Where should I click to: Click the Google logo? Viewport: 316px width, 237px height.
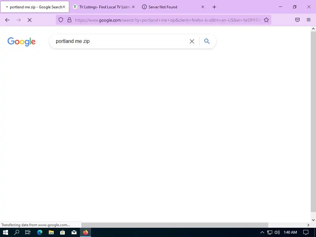[x=21, y=42]
